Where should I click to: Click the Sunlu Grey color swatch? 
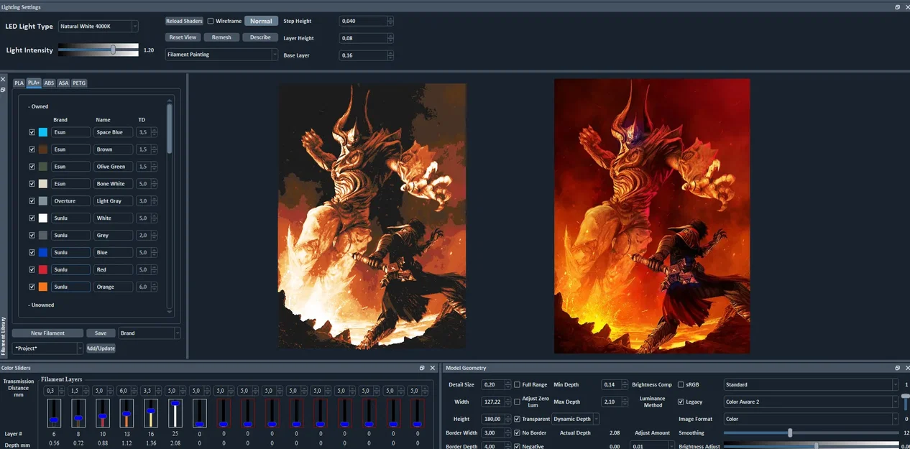click(x=42, y=236)
